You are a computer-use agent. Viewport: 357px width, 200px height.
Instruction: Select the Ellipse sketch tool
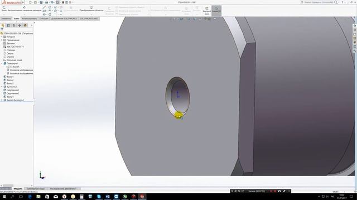55,11
